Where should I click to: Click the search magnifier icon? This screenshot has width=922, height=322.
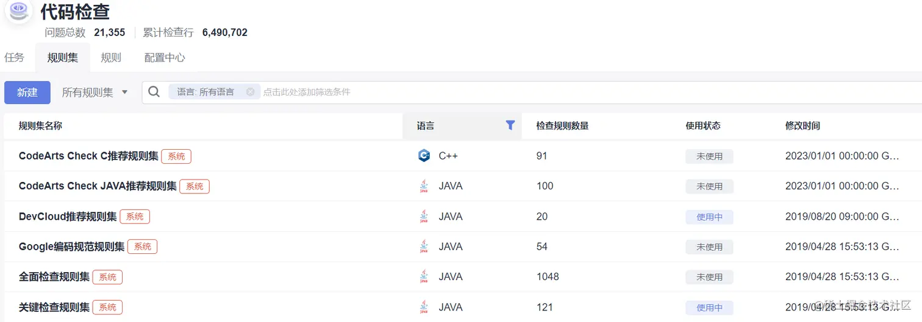pos(154,92)
